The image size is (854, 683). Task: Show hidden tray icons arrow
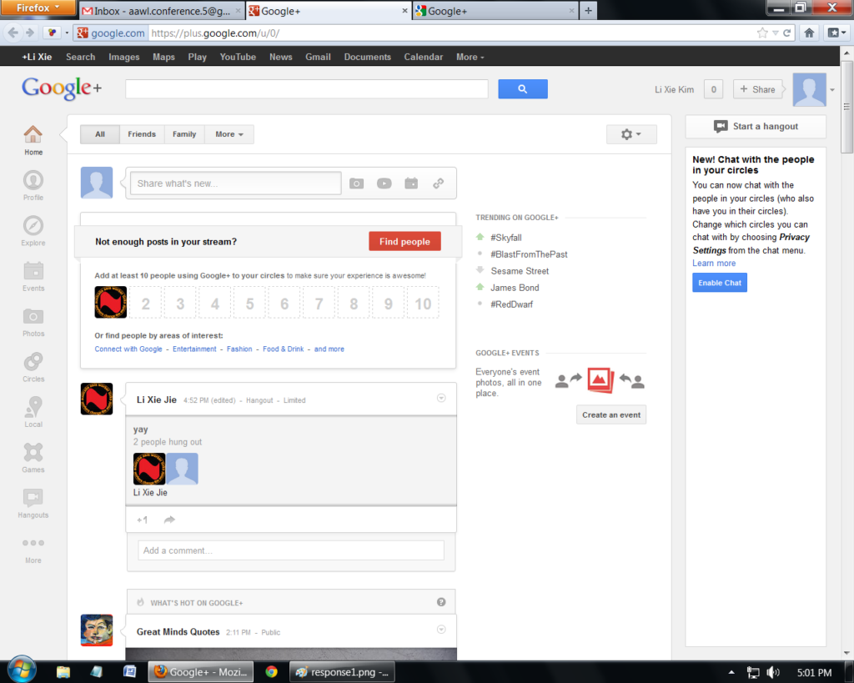point(731,673)
